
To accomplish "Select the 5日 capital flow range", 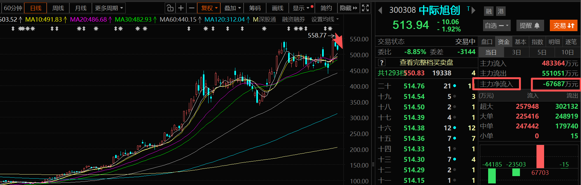I will pyautogui.click(x=542, y=52).
